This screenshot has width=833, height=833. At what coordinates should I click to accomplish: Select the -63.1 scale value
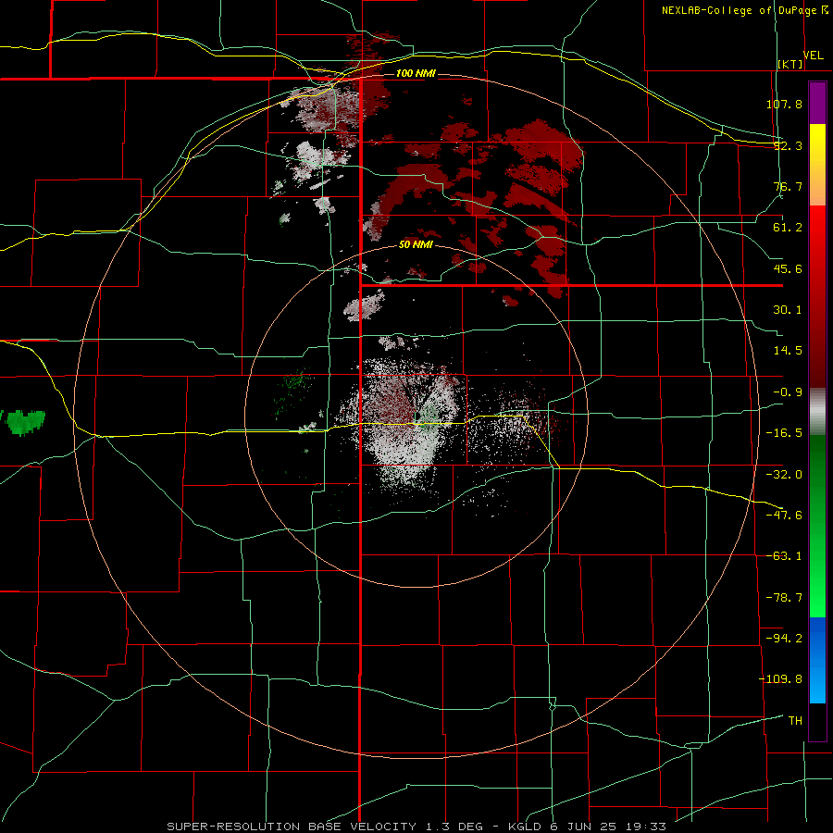(x=784, y=556)
